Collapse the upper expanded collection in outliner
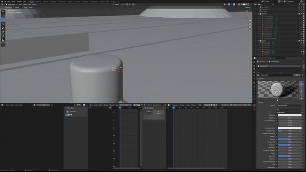Screen dimensions: 306x172 click(259, 14)
